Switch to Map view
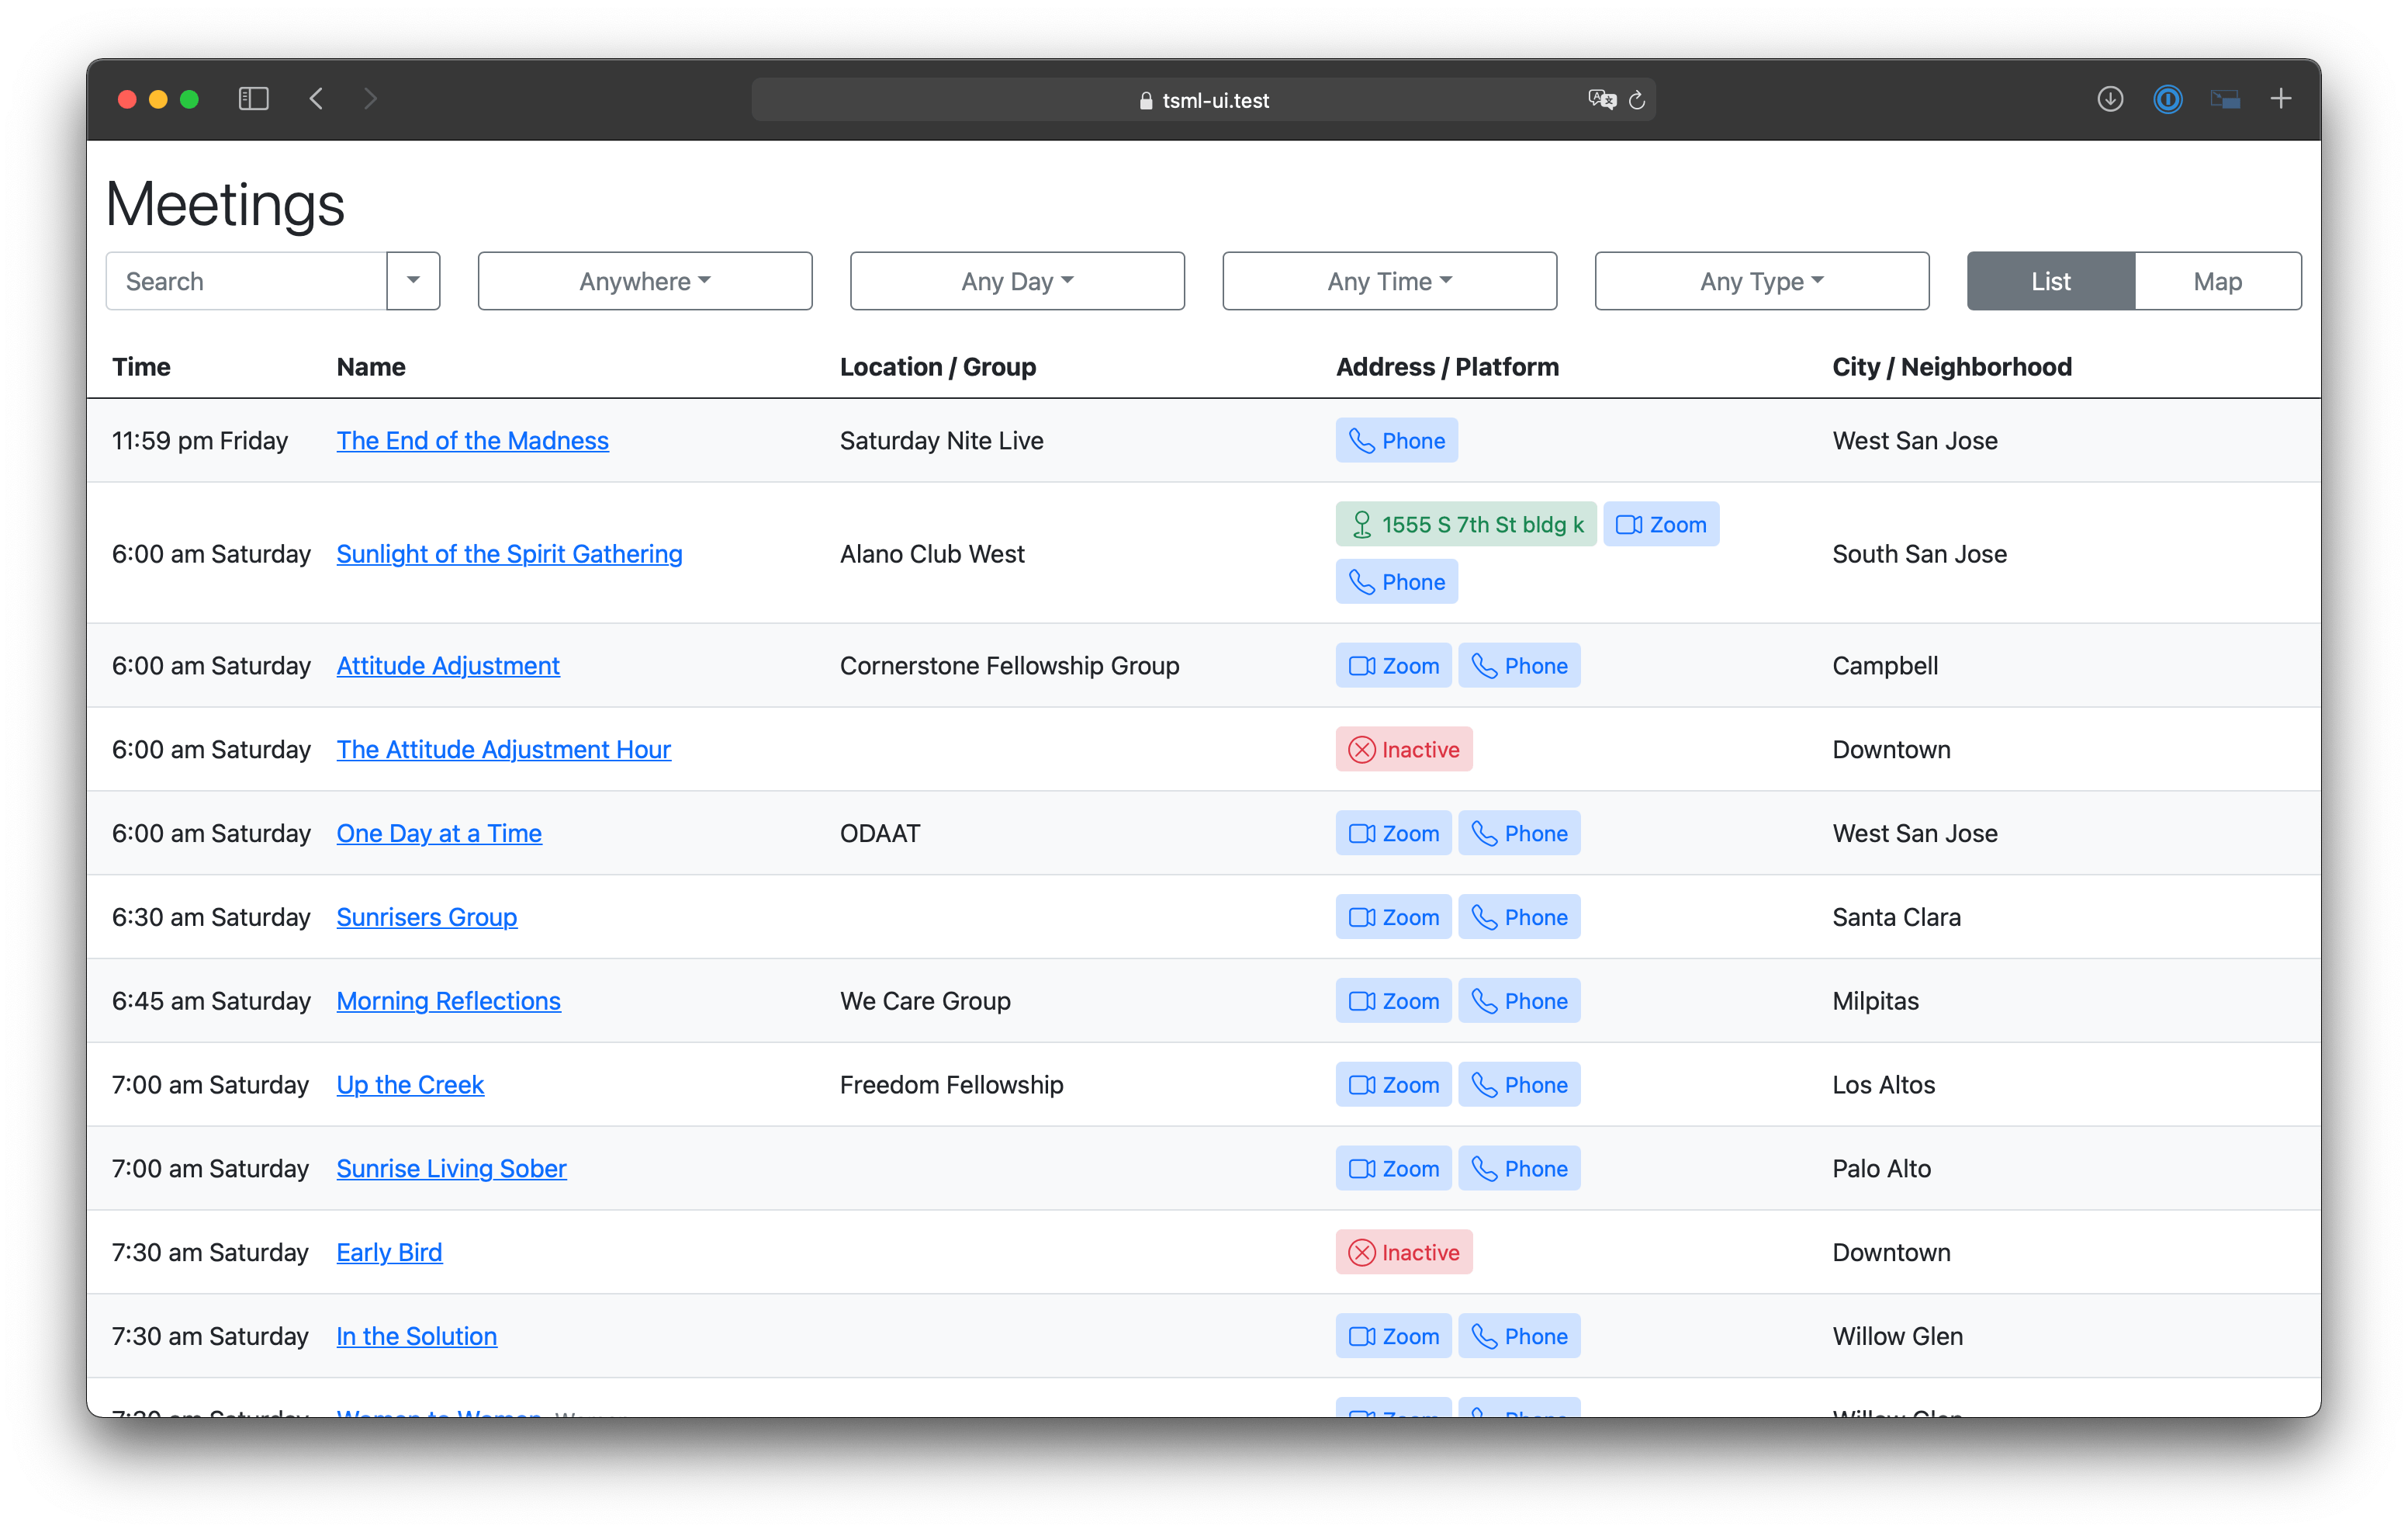This screenshot has height=1532, width=2408. 2217,281
